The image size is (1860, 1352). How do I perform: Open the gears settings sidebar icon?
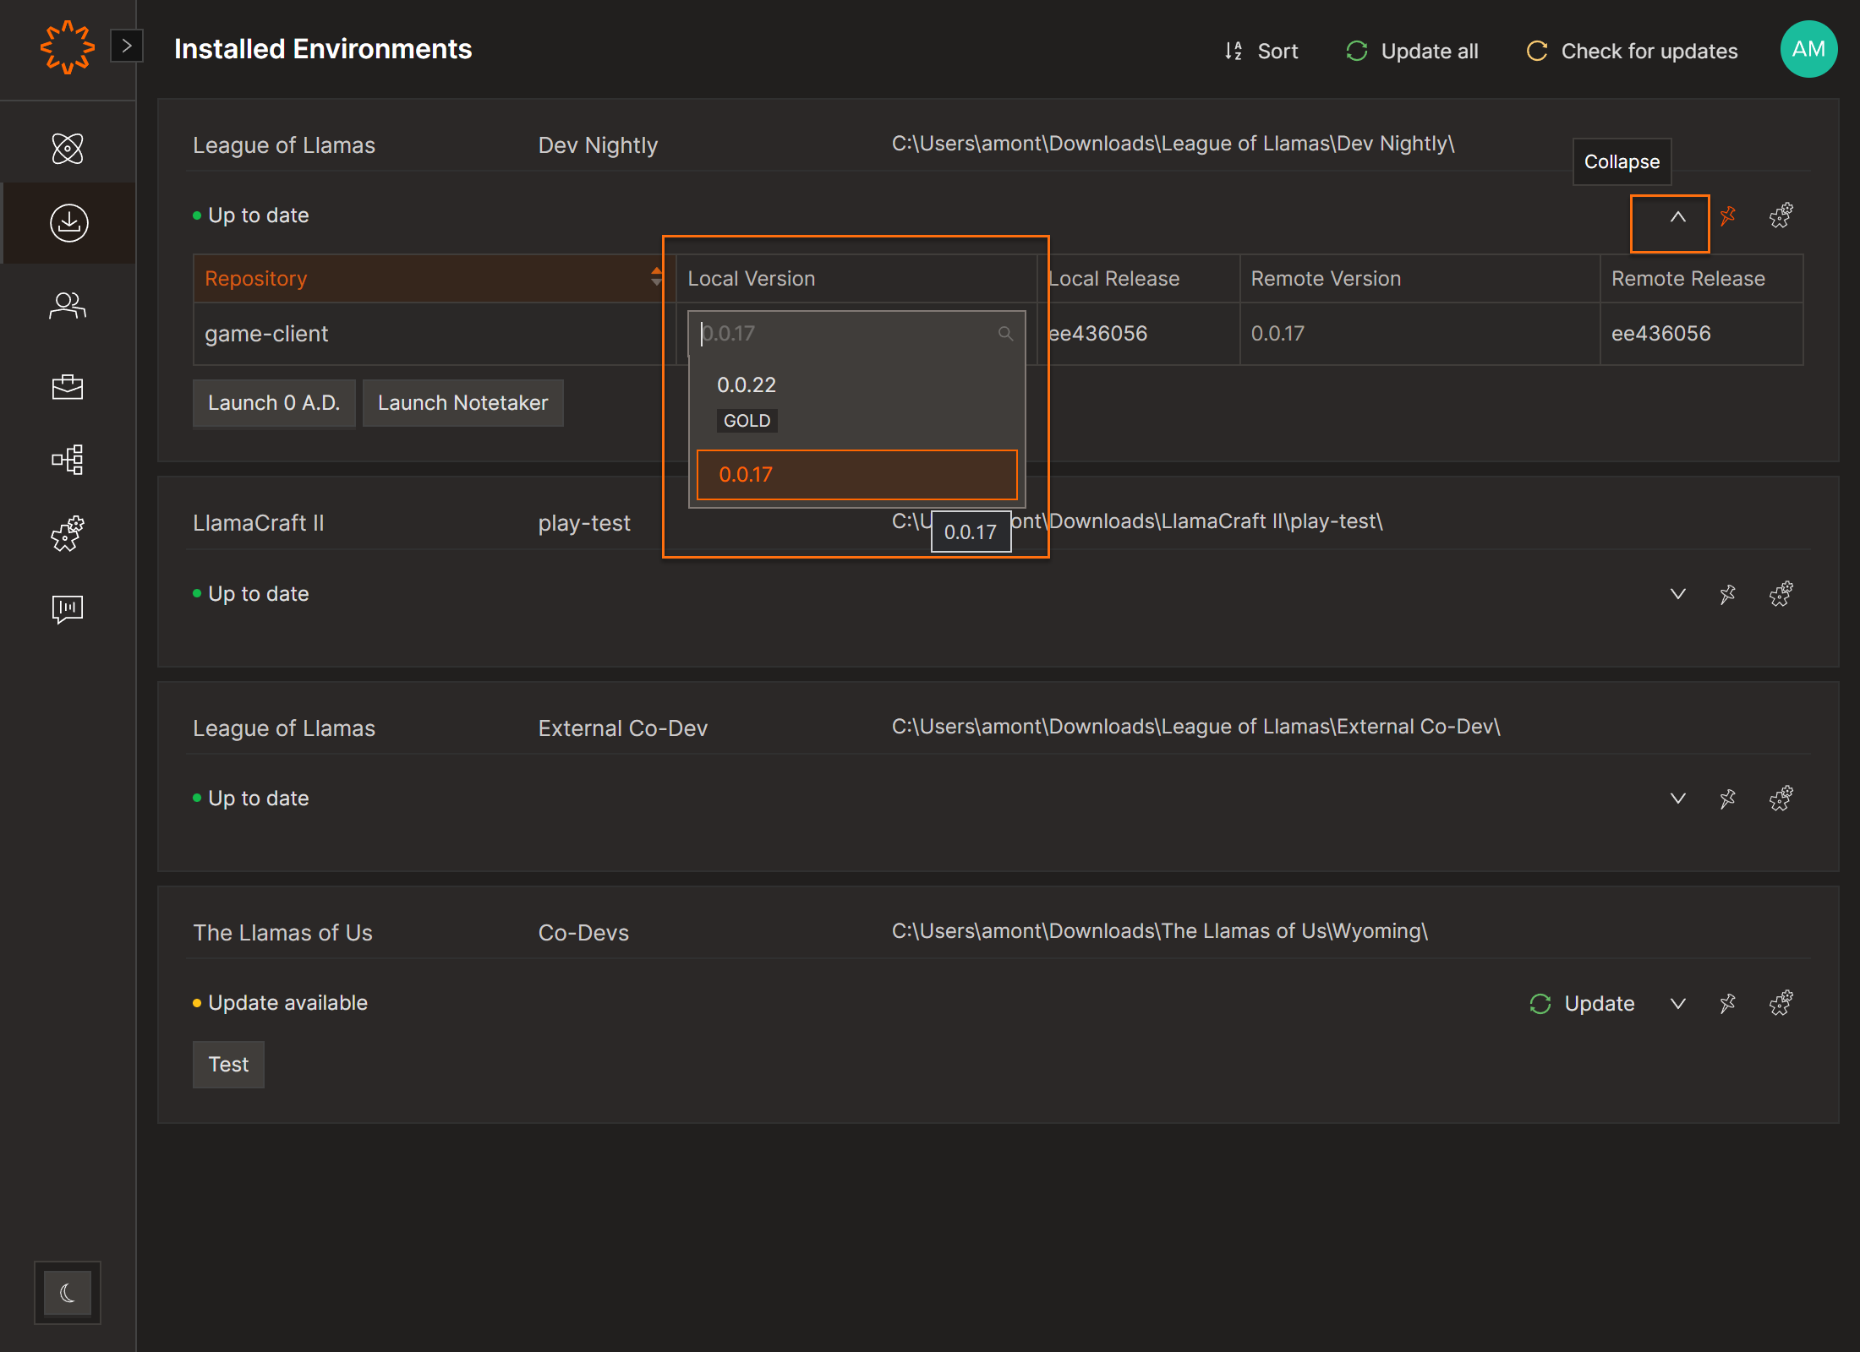coord(68,534)
